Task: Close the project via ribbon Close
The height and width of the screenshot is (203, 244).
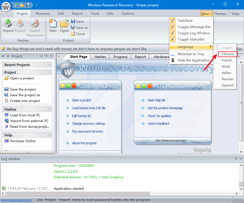Action: [78, 34]
